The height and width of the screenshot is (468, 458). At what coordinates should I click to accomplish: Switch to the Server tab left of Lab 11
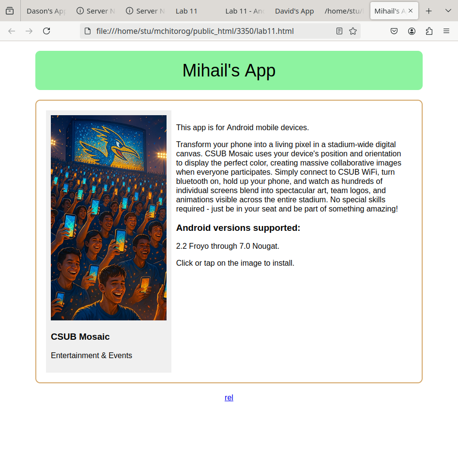click(x=145, y=11)
